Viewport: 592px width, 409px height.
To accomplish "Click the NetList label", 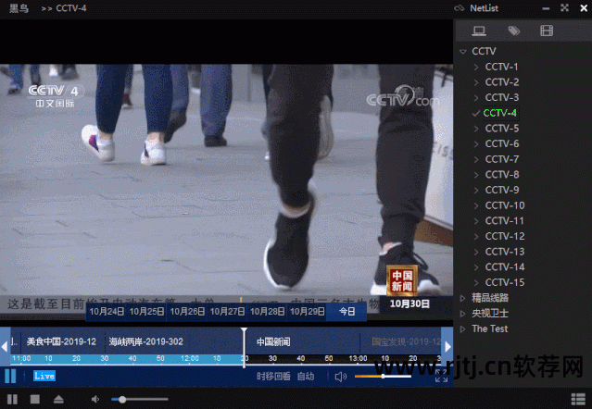I will (x=484, y=8).
